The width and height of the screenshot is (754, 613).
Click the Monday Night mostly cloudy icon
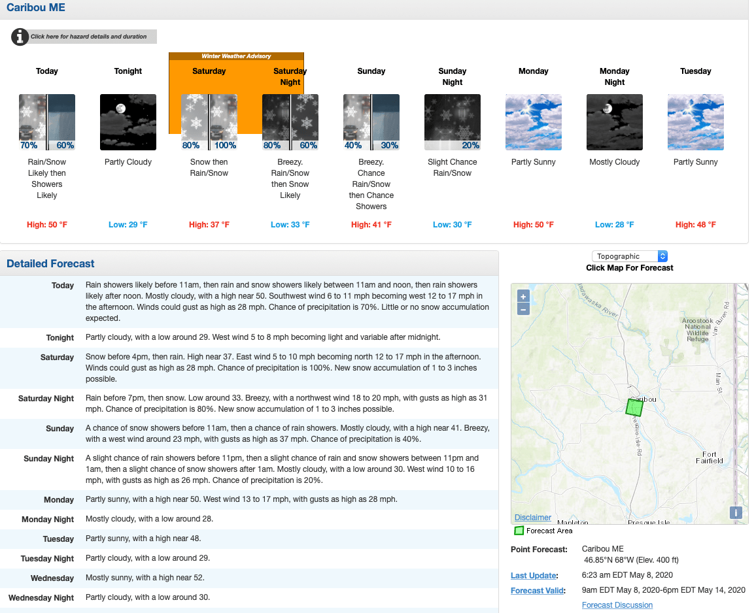615,122
